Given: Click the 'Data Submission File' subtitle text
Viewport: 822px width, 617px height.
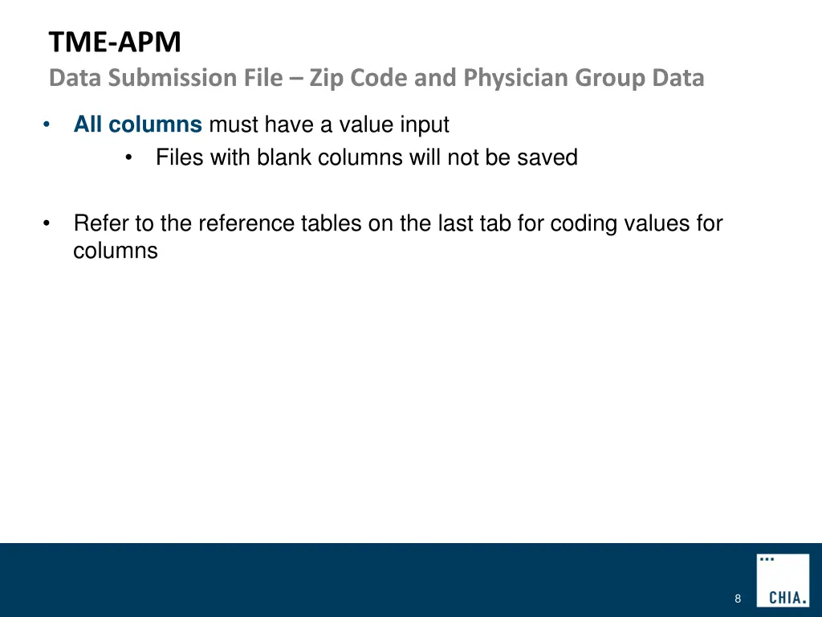Looking at the screenshot, I should click(165, 78).
